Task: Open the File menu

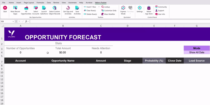Action: click(x=4, y=3)
